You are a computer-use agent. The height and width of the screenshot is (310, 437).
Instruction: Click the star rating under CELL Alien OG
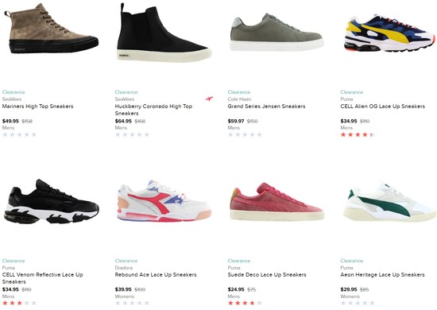pyautogui.click(x=357, y=134)
